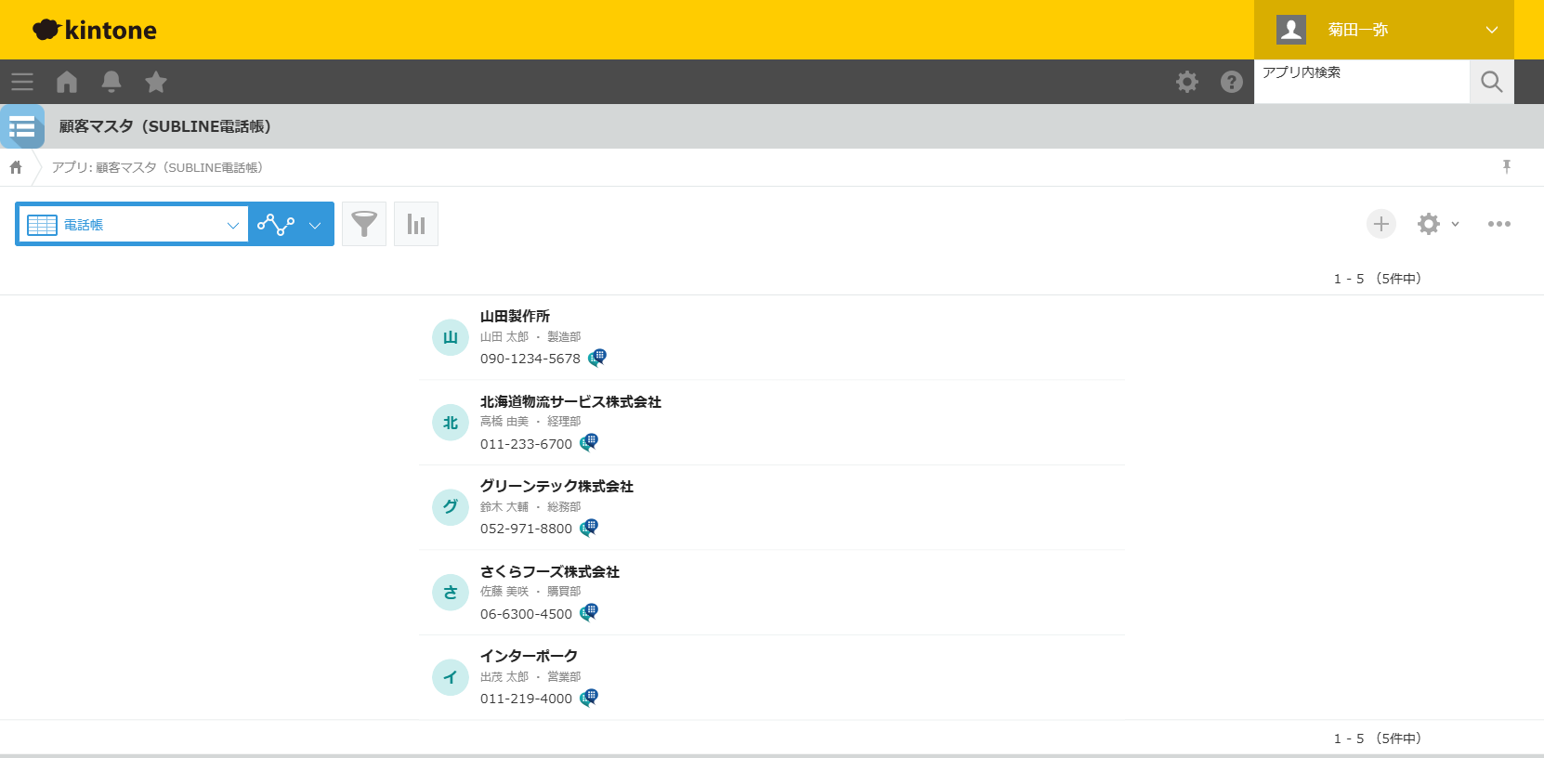Click phone number 011-233-6700
This screenshot has width=1544, height=758.
click(526, 444)
